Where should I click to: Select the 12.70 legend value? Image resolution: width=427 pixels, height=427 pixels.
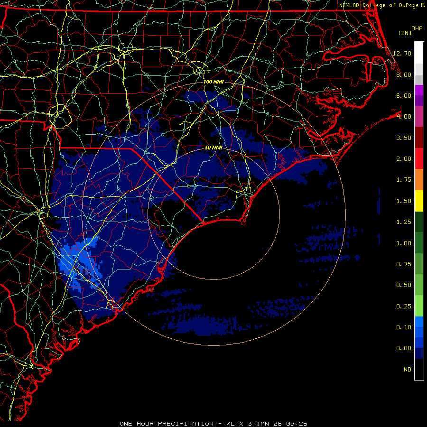click(x=402, y=53)
